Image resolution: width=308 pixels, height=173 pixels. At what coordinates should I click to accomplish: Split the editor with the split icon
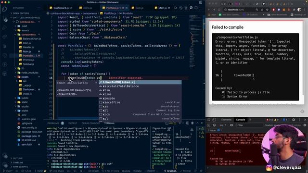pos(196,8)
